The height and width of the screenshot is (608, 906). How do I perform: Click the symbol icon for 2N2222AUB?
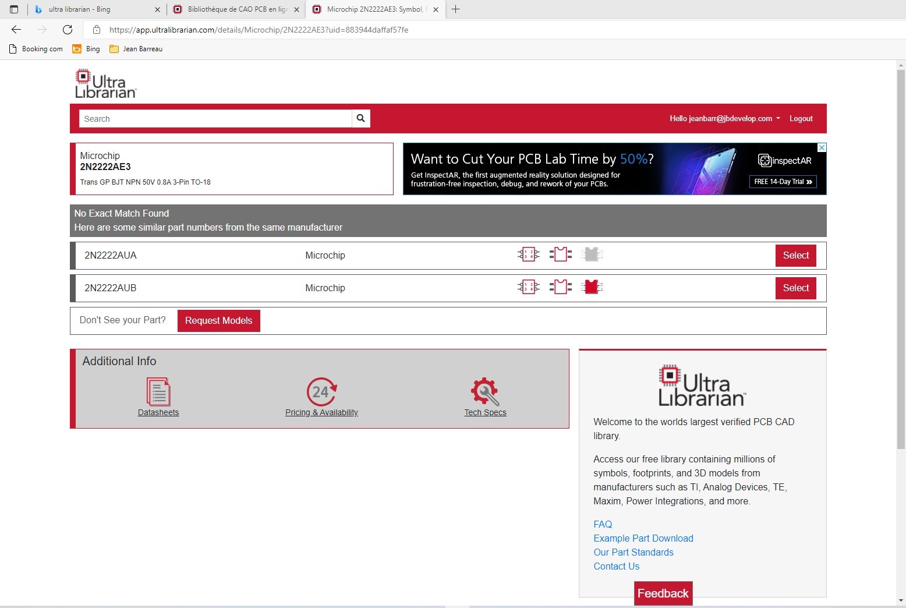click(528, 287)
